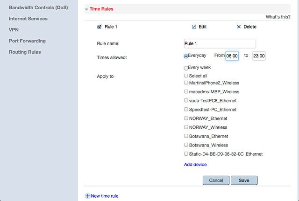Screen dimensions: 299x201
Task: Uncheck the Rule 1 checkbox
Action: pyautogui.click(x=99, y=27)
